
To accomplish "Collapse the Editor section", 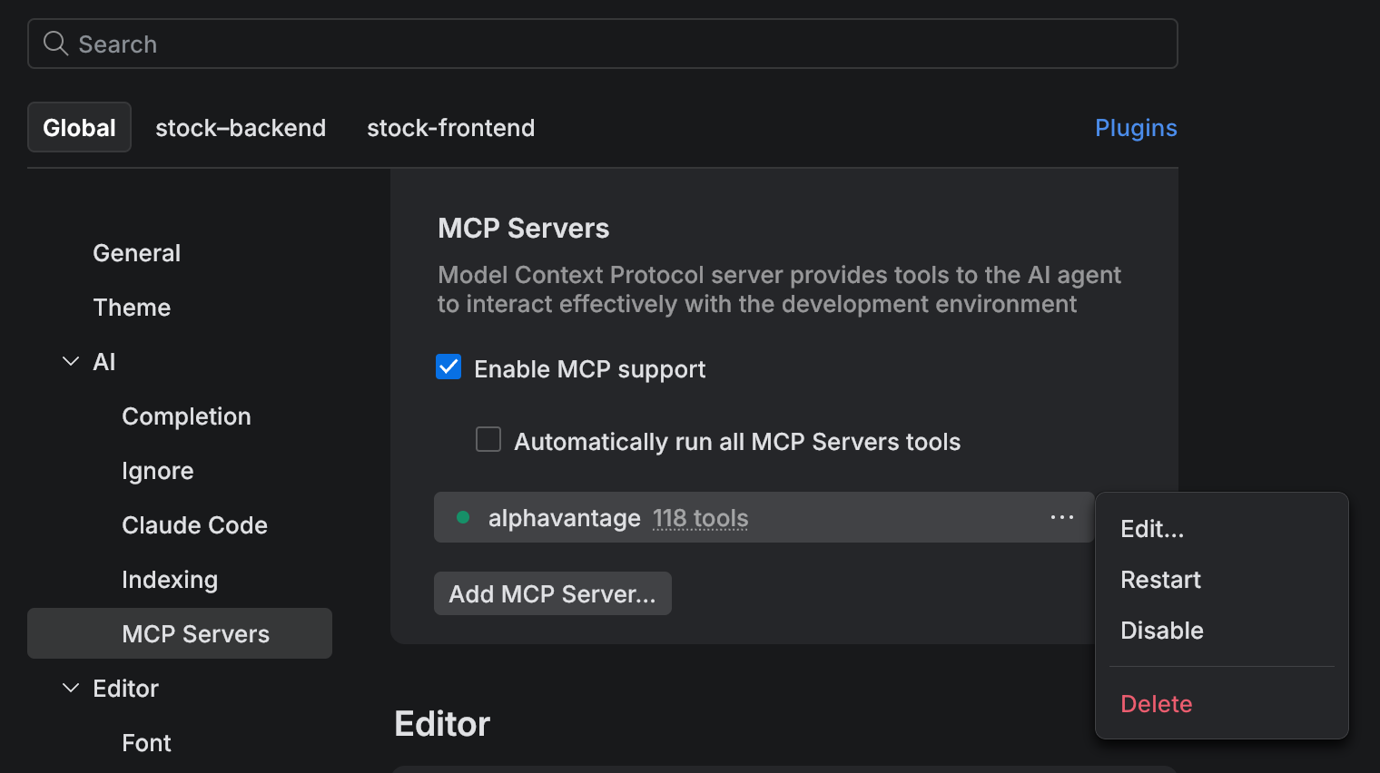I will tap(70, 688).
